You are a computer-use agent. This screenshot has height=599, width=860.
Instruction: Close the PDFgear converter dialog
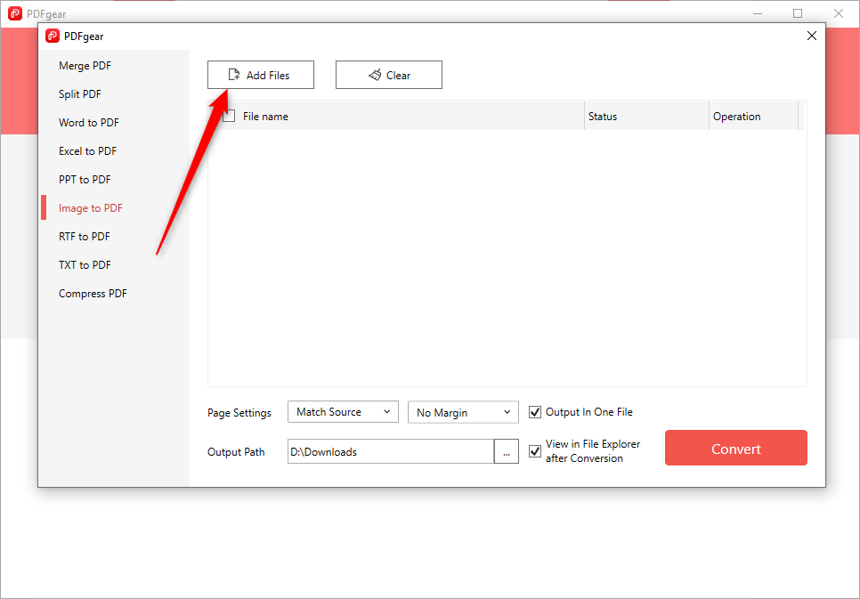coord(812,36)
